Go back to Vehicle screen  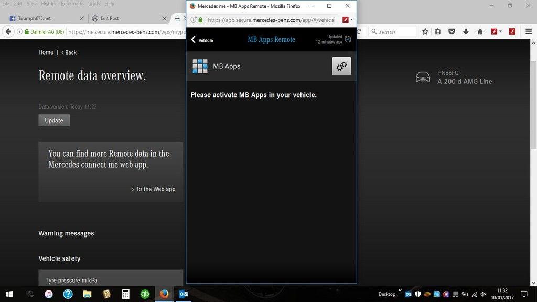pyautogui.click(x=202, y=40)
